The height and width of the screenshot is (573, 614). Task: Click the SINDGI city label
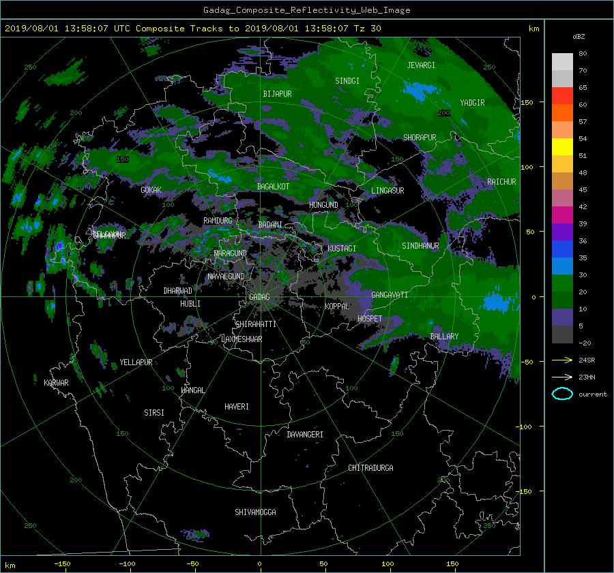tap(347, 81)
